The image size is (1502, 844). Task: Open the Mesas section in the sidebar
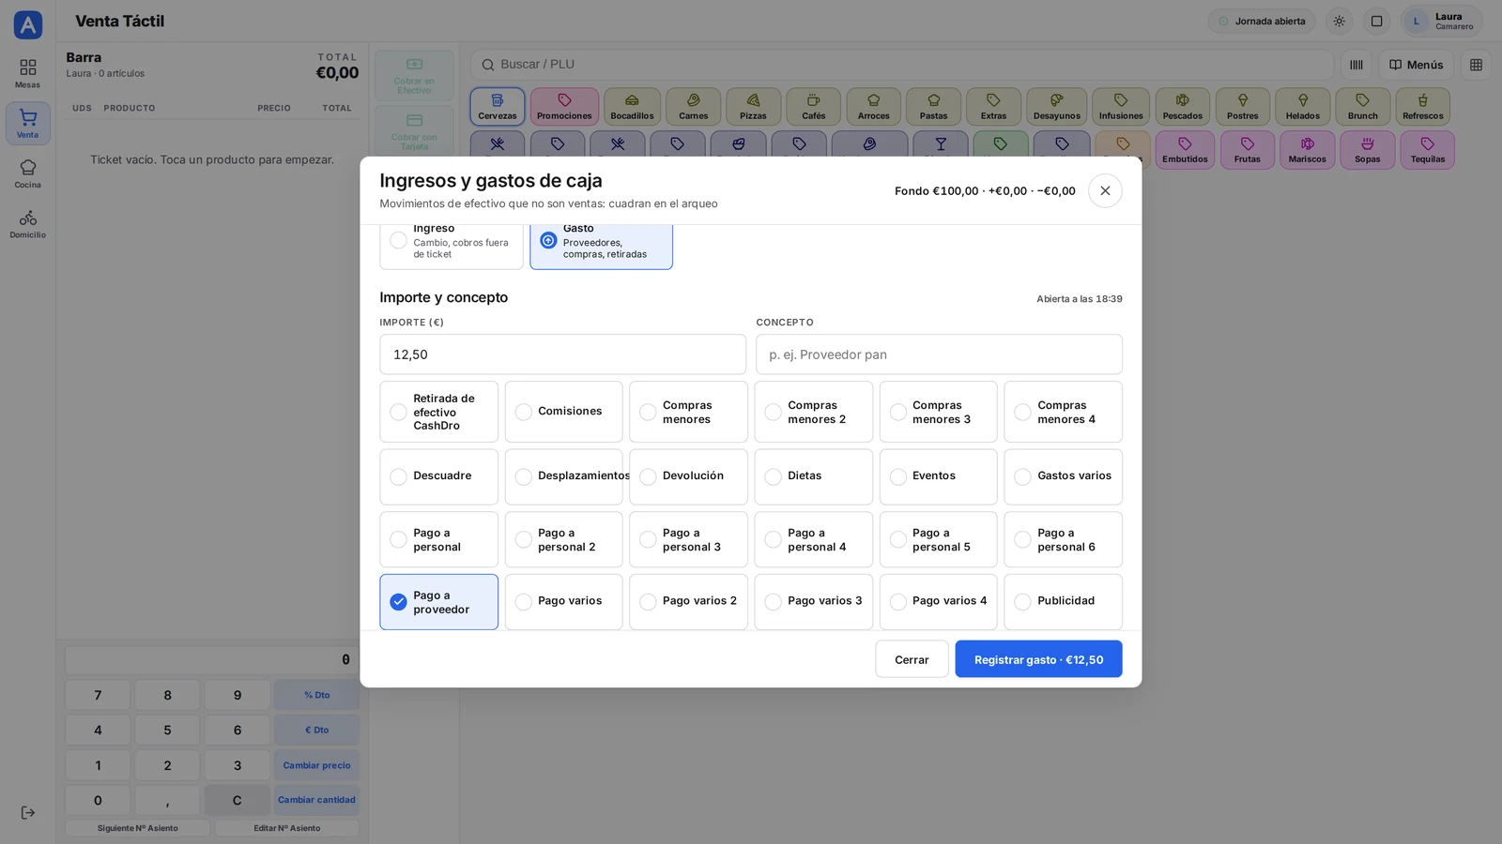coord(27,73)
